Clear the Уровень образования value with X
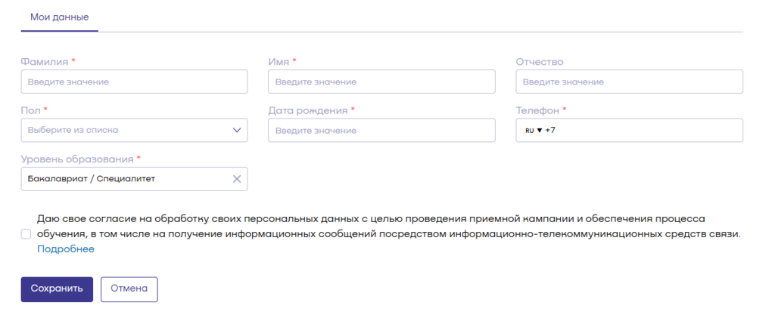The image size is (775, 318). pos(237,179)
